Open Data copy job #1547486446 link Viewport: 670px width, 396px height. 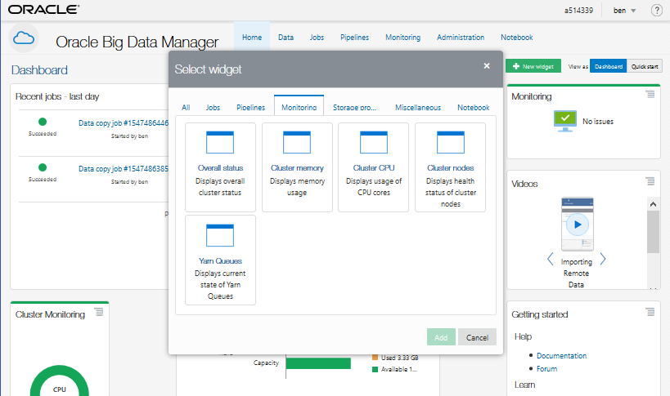tap(124, 123)
